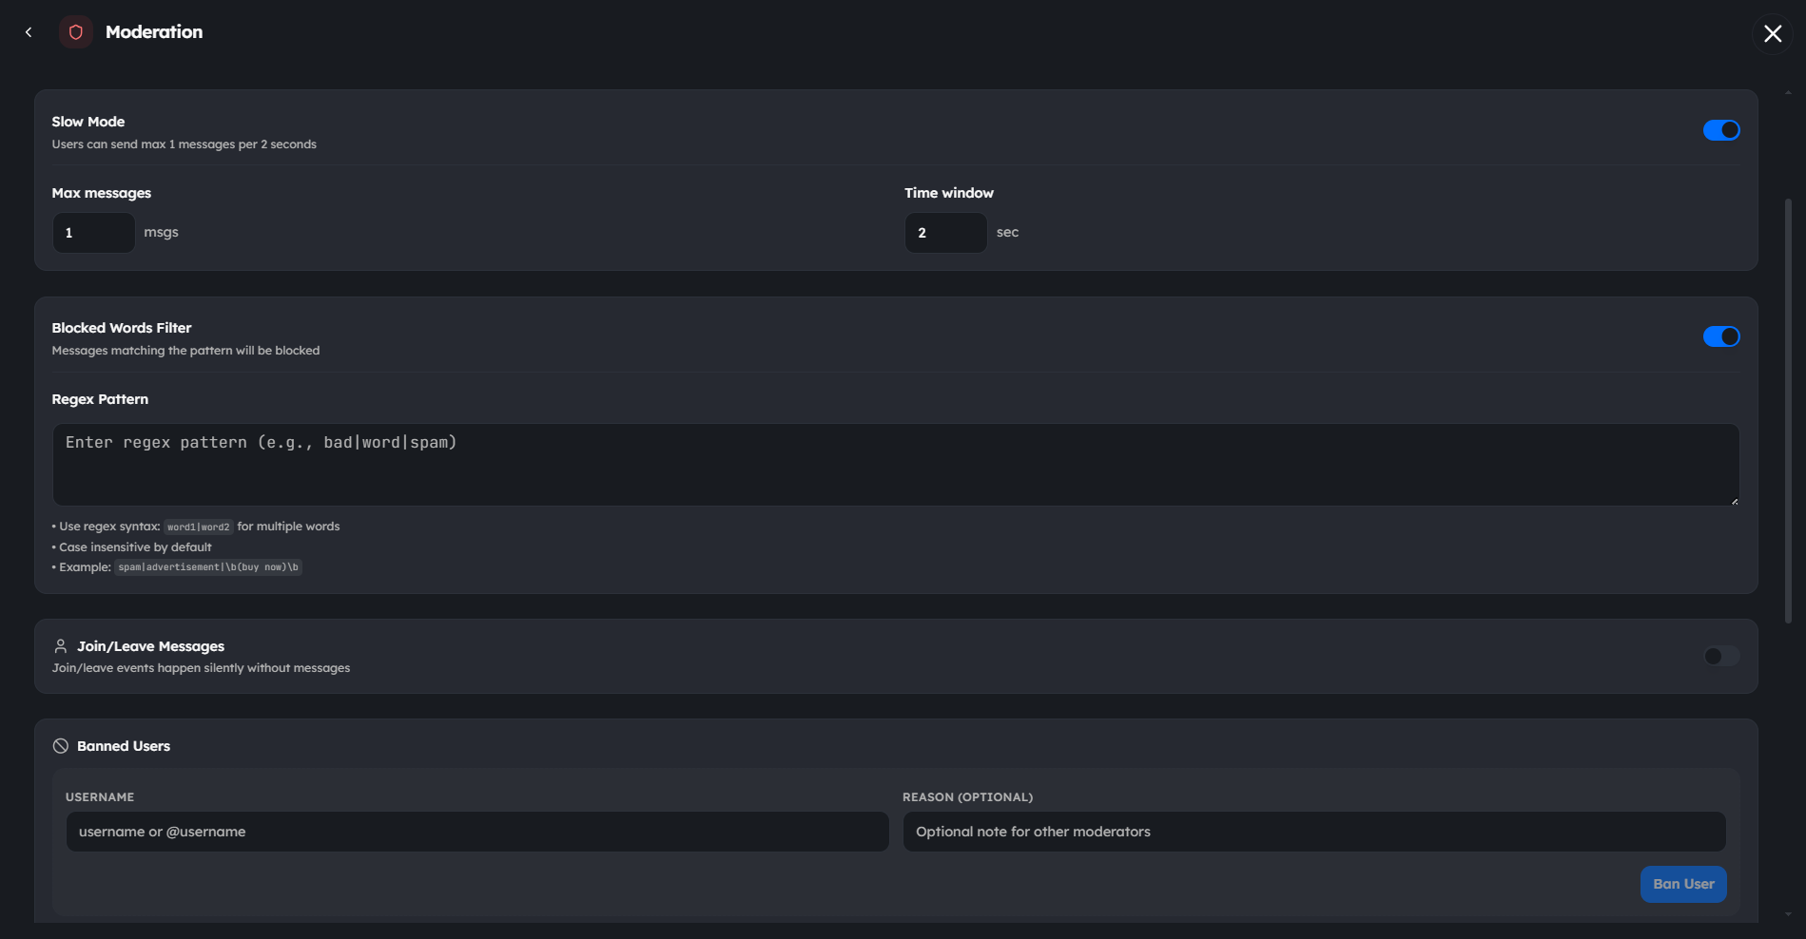1806x939 pixels.
Task: Click the Moderation heading title
Action: click(154, 31)
